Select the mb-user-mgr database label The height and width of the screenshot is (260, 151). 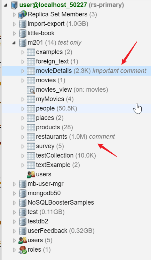click(46, 184)
